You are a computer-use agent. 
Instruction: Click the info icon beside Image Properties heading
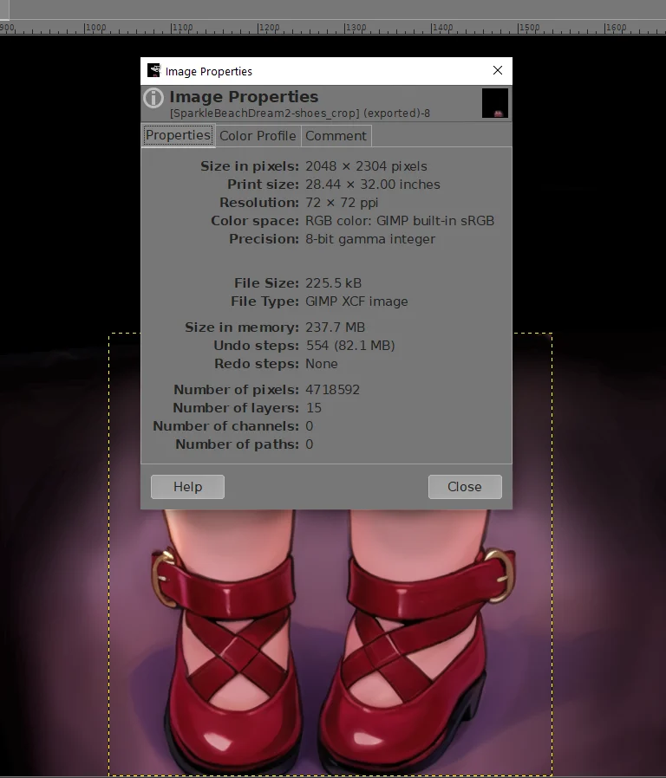coord(153,98)
